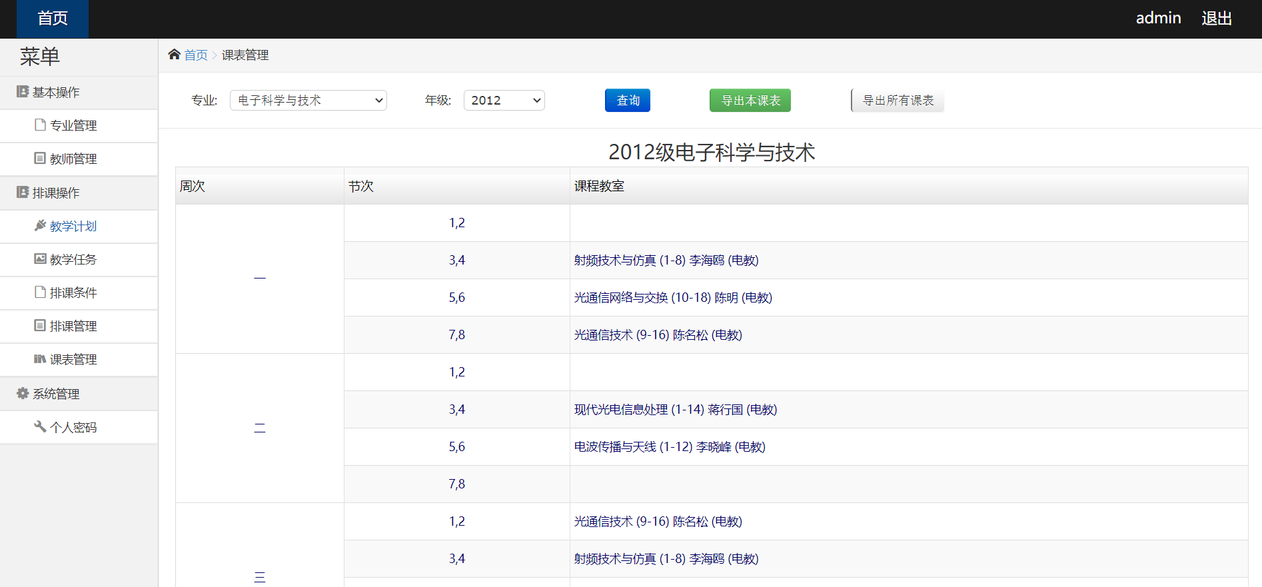Click the 专业管理 page icon

[40, 125]
